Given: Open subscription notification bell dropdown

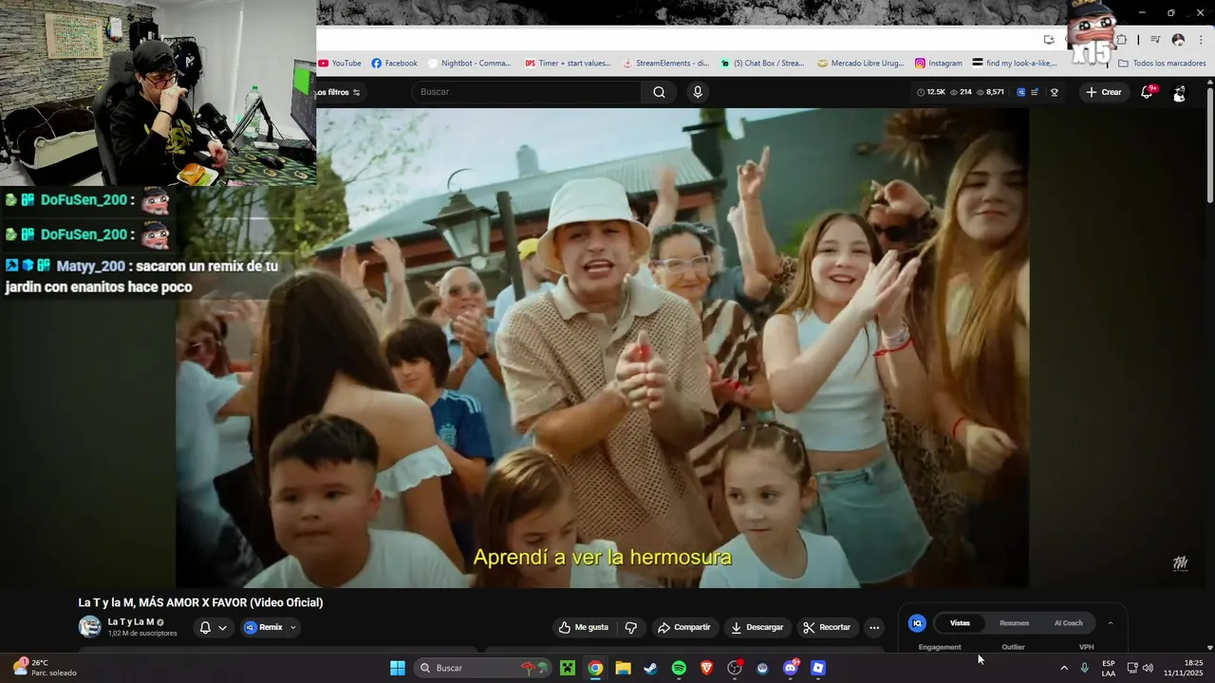Looking at the screenshot, I should click(x=214, y=627).
